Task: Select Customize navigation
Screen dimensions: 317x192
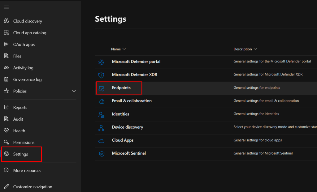Action: click(x=33, y=187)
